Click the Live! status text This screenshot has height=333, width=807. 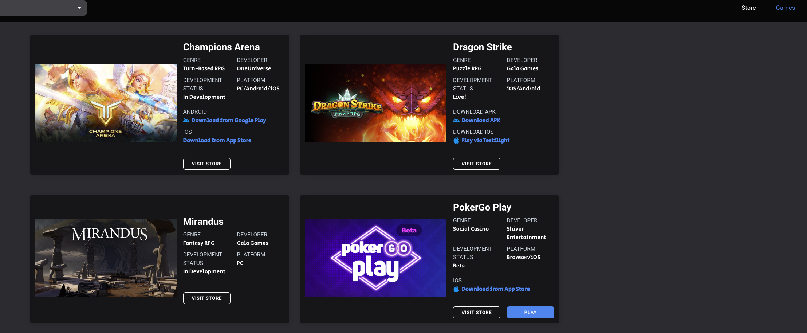pyautogui.click(x=460, y=97)
